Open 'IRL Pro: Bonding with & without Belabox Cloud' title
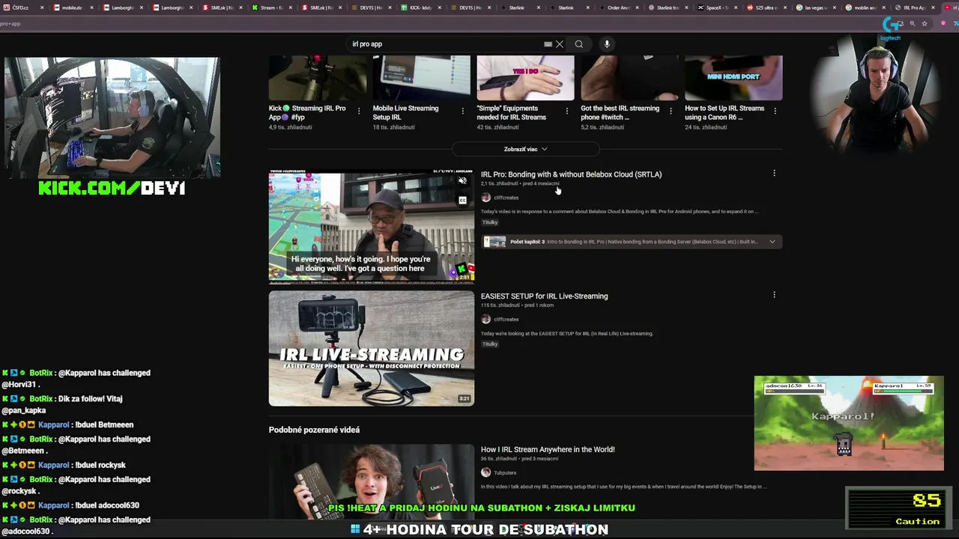The height and width of the screenshot is (539, 959). coord(571,174)
